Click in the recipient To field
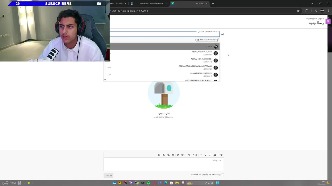 pyautogui.click(x=164, y=34)
